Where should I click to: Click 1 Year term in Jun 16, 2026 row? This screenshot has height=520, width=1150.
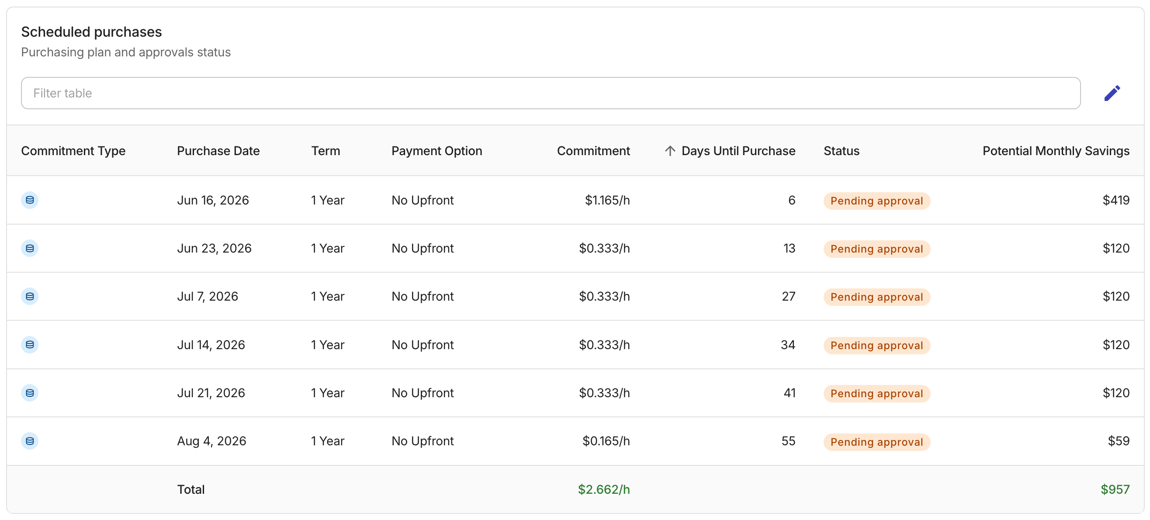tap(328, 200)
